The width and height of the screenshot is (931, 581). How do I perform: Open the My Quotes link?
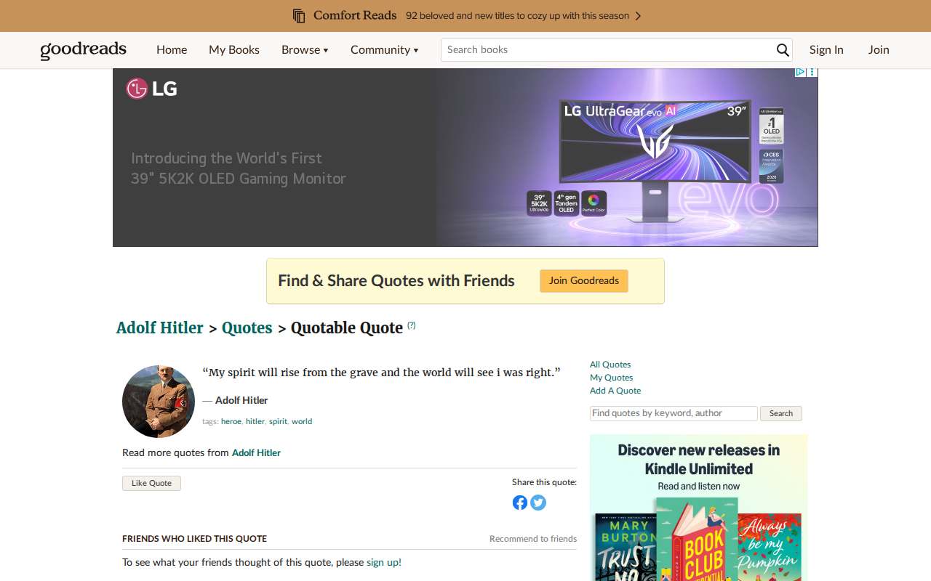(611, 378)
